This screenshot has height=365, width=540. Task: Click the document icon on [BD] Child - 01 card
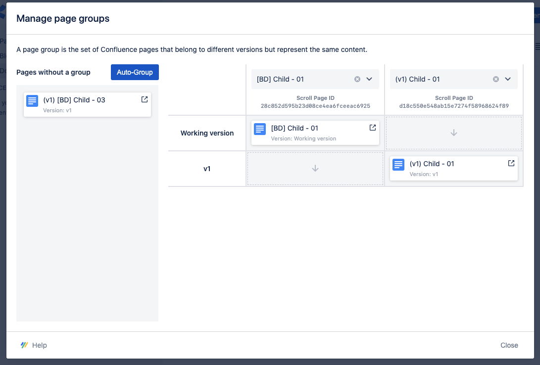point(260,129)
